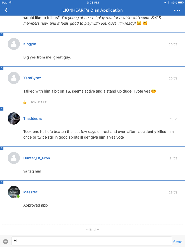Select post number badge 6
Image resolution: width=185 pixels, height=247 pixels.
click(x=2, y=182)
